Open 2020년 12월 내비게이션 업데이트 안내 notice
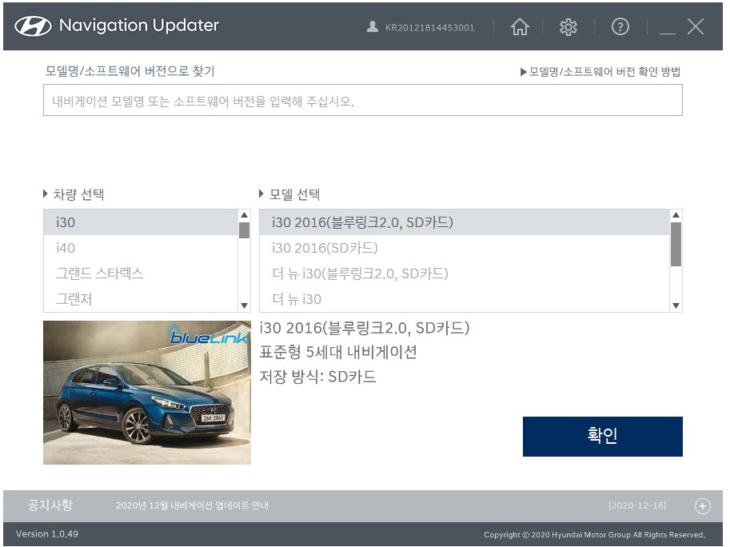Image resolution: width=730 pixels, height=547 pixels. 192,505
